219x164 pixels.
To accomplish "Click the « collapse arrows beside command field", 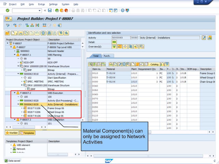I will [45, 11].
